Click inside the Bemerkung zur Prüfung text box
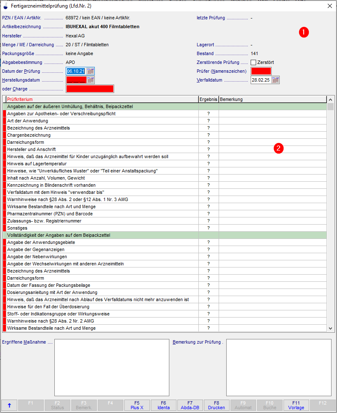The height and width of the screenshot is (413, 337). click(x=279, y=368)
